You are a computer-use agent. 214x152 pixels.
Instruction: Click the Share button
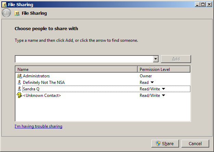click(x=165, y=143)
